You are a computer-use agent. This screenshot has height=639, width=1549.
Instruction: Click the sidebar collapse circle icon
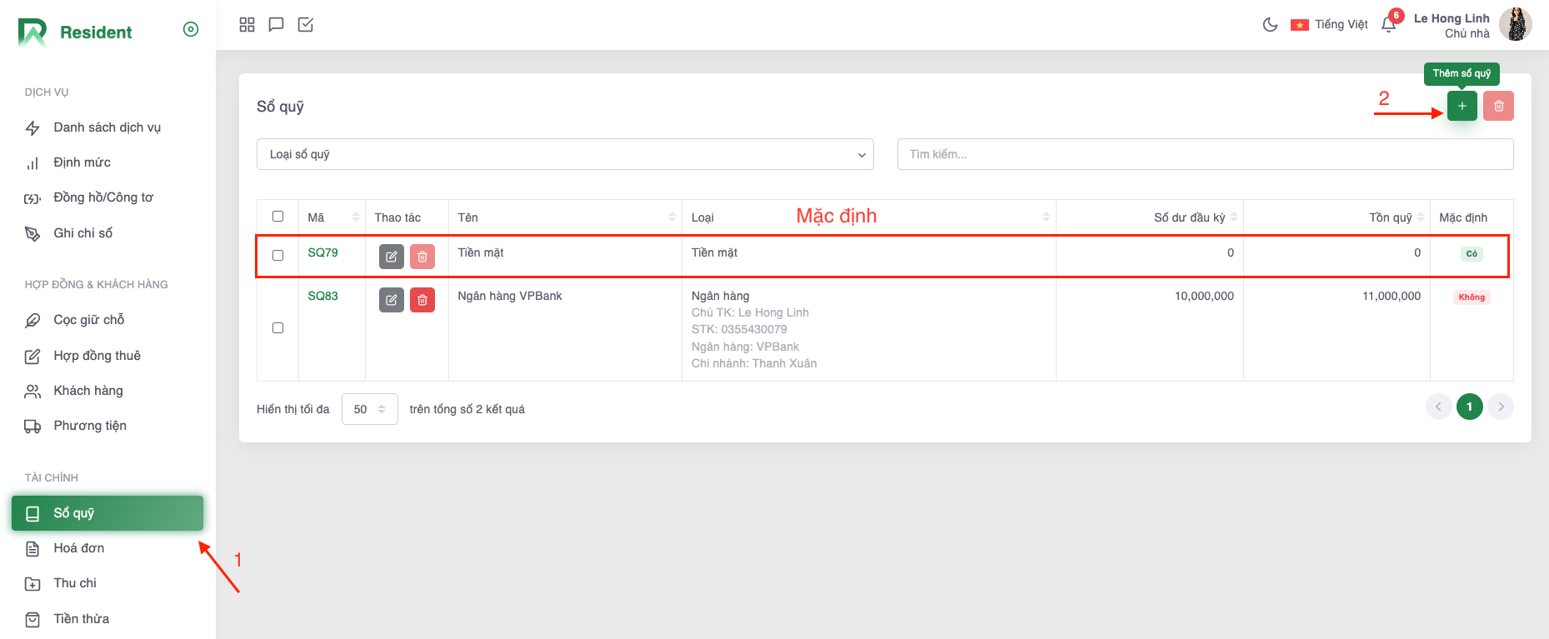point(191,30)
